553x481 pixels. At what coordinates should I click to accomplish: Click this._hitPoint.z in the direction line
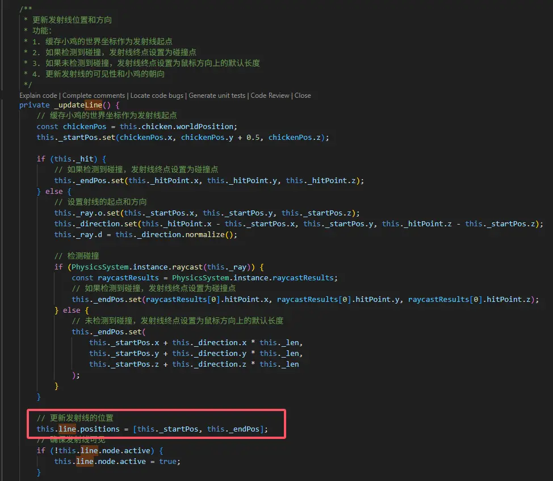tap(417, 223)
